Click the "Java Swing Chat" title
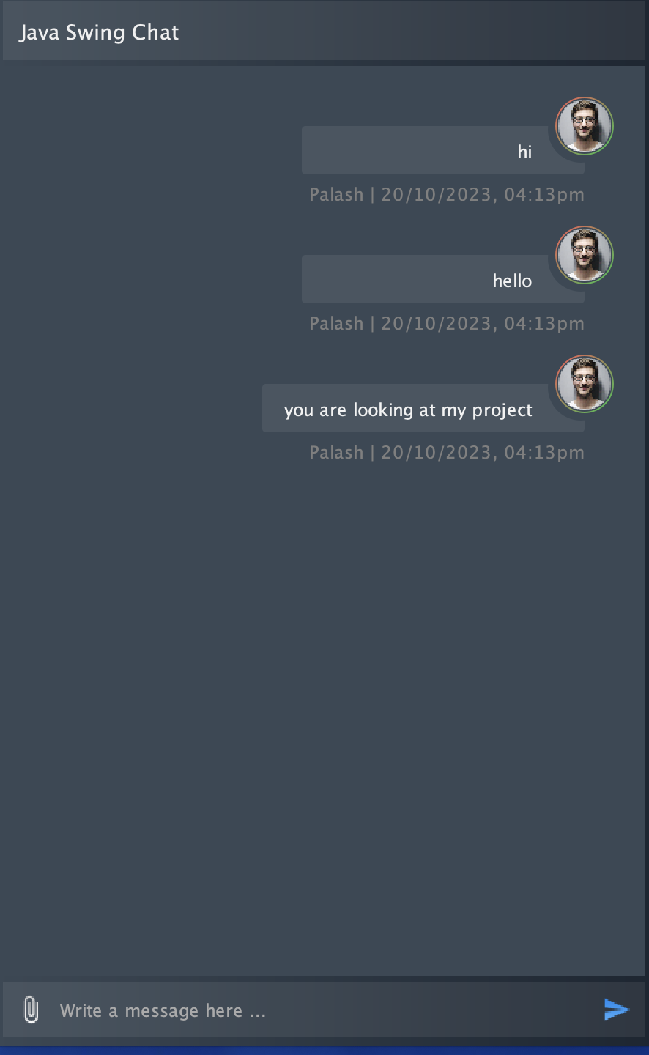This screenshot has height=1055, width=649. [x=99, y=32]
